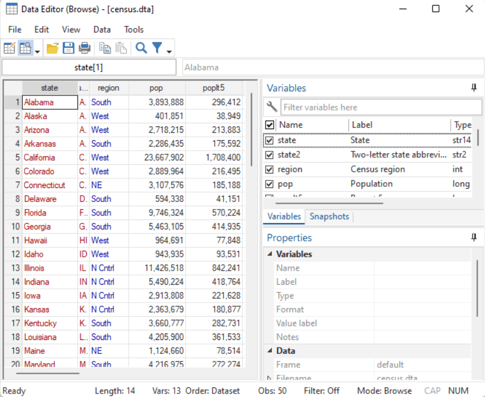Open the Data menu
Viewport: 485px width, 397px height.
point(102,30)
